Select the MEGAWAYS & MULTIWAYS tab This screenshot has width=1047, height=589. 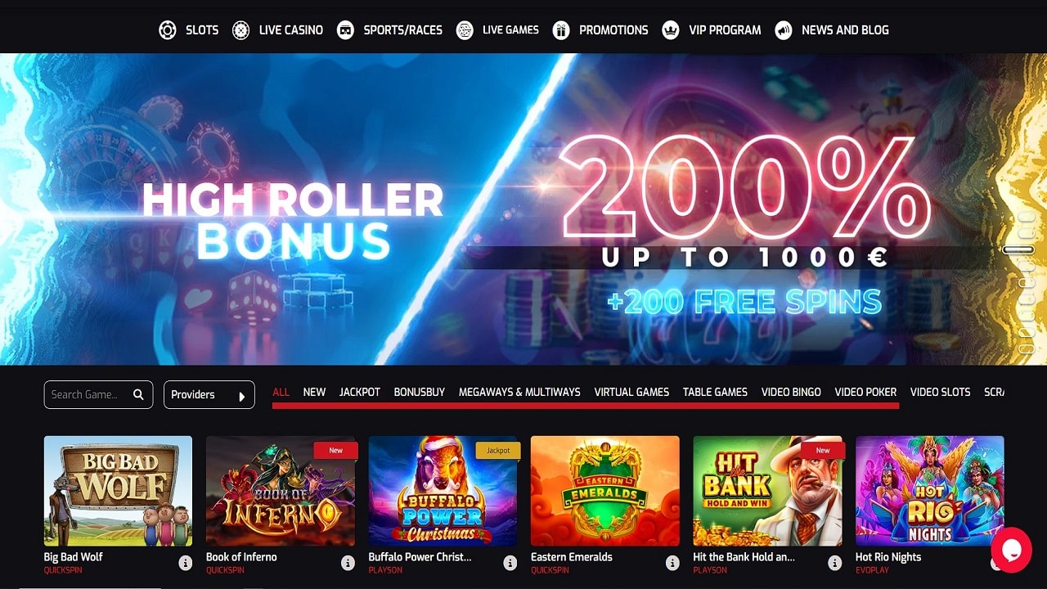tap(519, 392)
